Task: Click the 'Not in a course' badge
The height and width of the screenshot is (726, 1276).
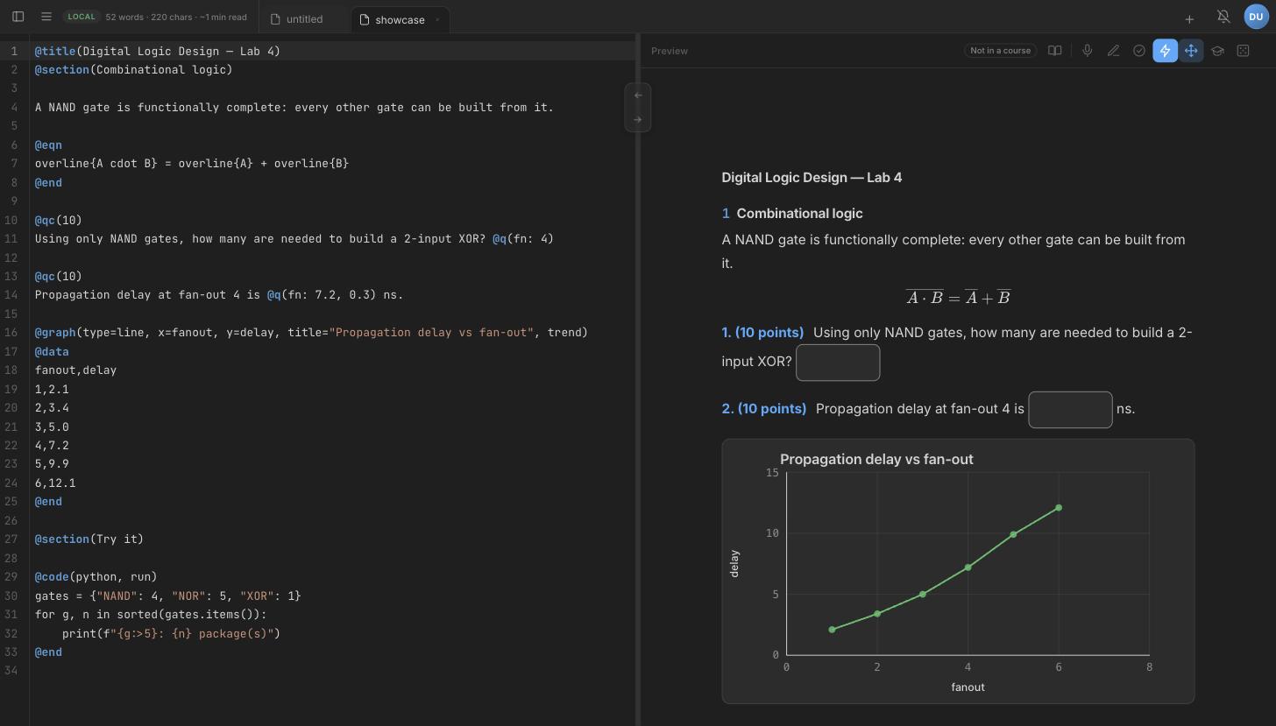Action: click(x=1000, y=51)
